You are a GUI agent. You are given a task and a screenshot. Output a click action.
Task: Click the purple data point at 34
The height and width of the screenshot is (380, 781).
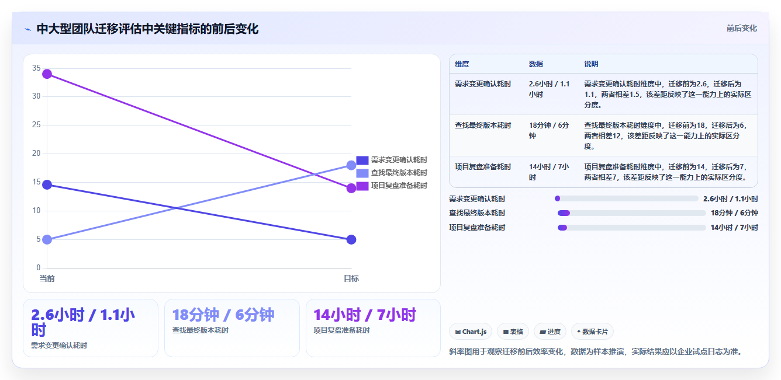click(x=47, y=74)
